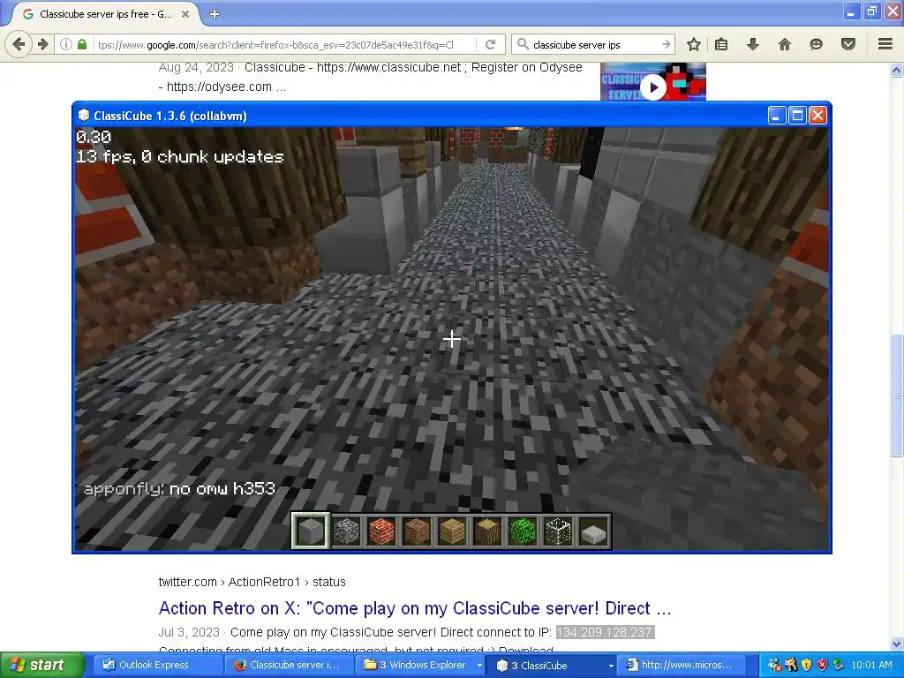Click the apponfly chat message text
This screenshot has height=678, width=904.
tap(180, 489)
